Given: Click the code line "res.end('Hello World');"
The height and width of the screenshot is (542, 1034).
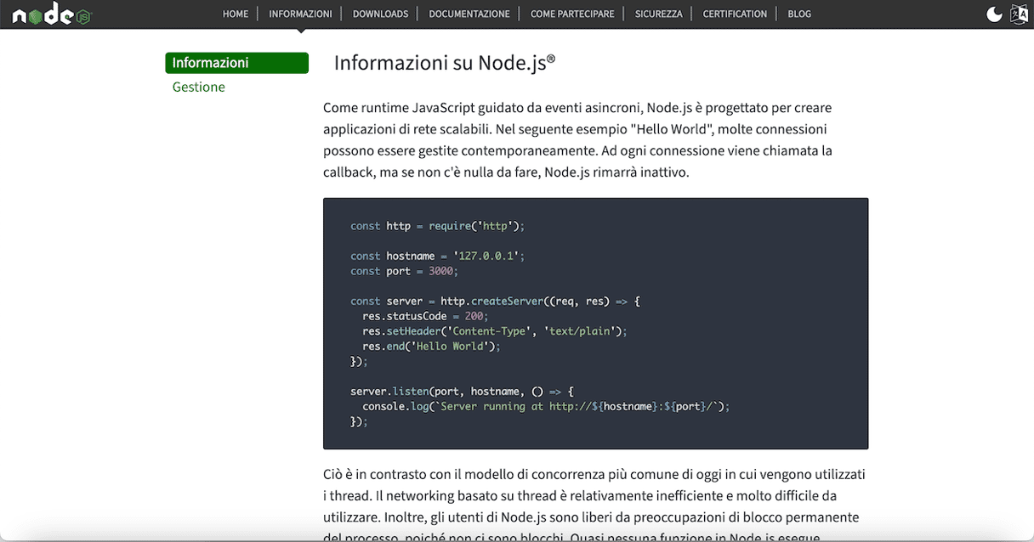Looking at the screenshot, I should pyautogui.click(x=431, y=347).
